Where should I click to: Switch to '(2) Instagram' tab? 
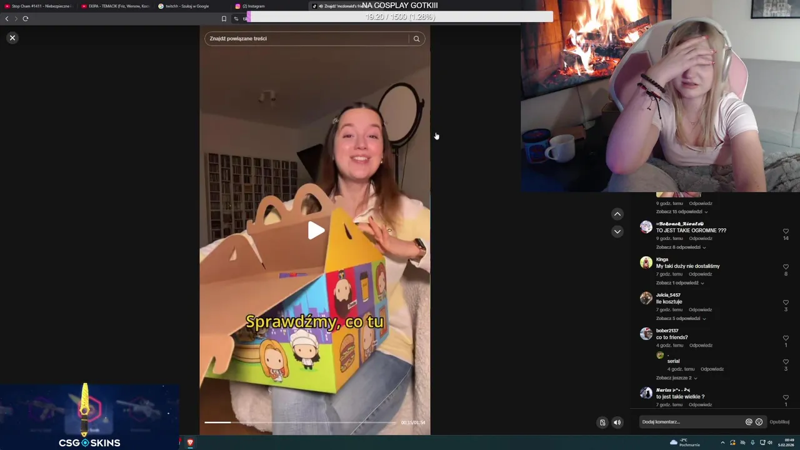tap(269, 6)
